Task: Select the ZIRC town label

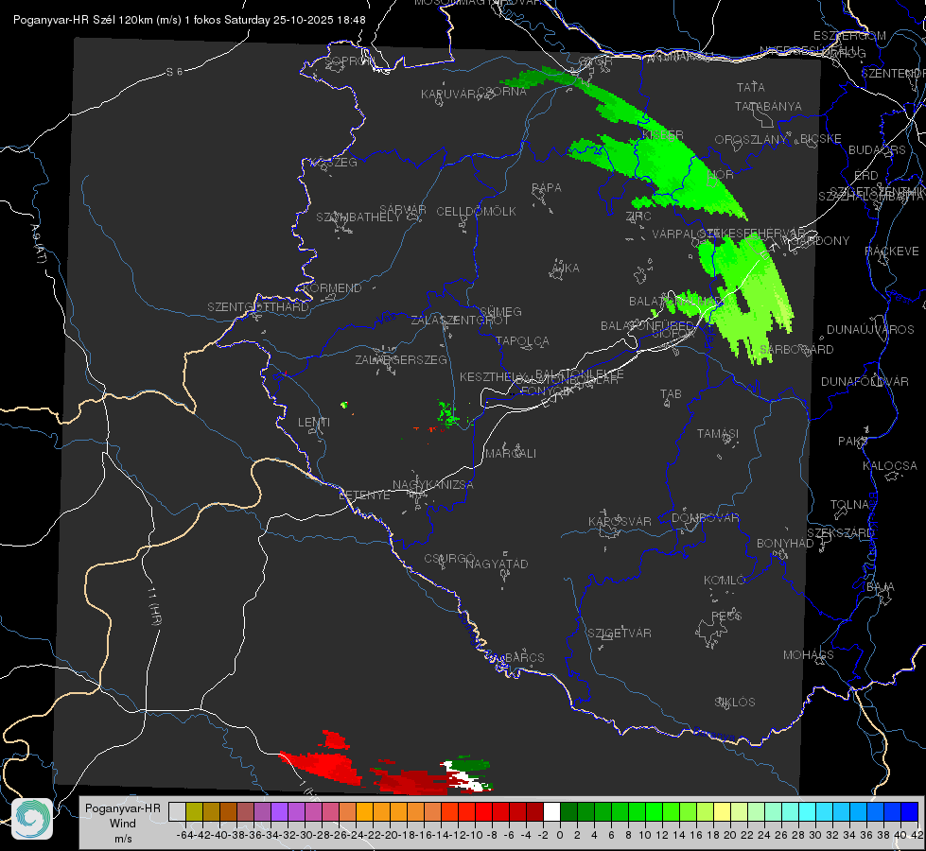Action: pos(638,217)
